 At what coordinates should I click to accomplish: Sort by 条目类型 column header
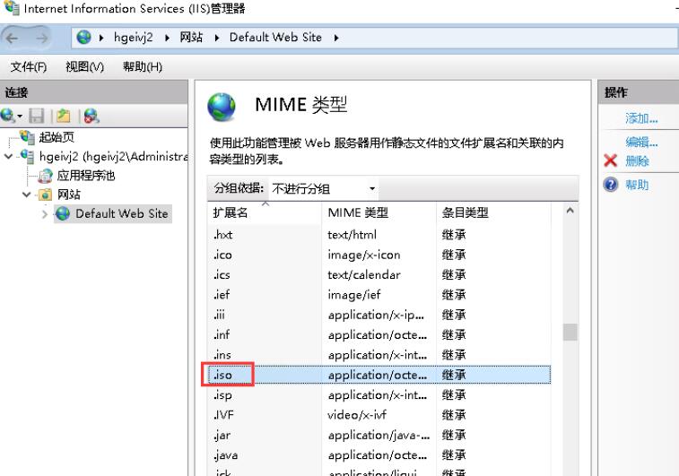coord(493,212)
